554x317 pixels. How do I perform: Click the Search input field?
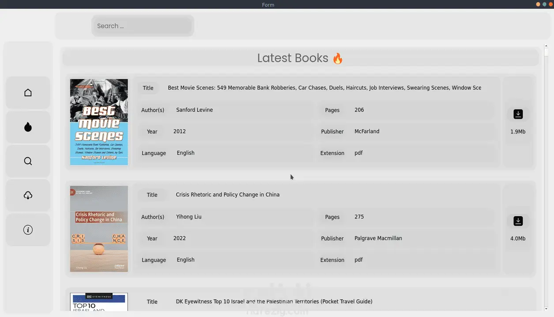coord(143,26)
